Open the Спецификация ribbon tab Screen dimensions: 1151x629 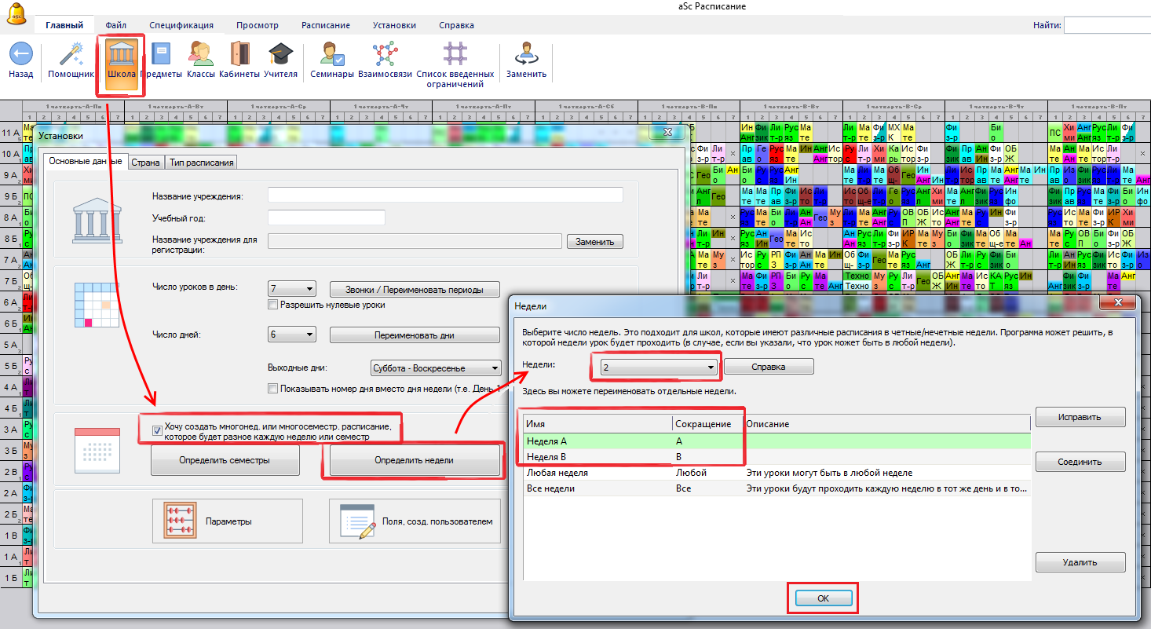[181, 25]
